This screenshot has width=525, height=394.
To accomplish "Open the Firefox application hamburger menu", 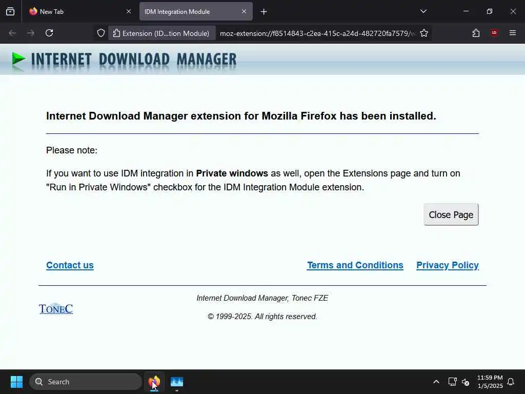I will coord(513,33).
